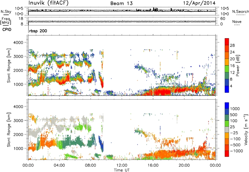Click the Freq. [MHz] axis label
Screen dimensions: 249x172
point(6,21)
